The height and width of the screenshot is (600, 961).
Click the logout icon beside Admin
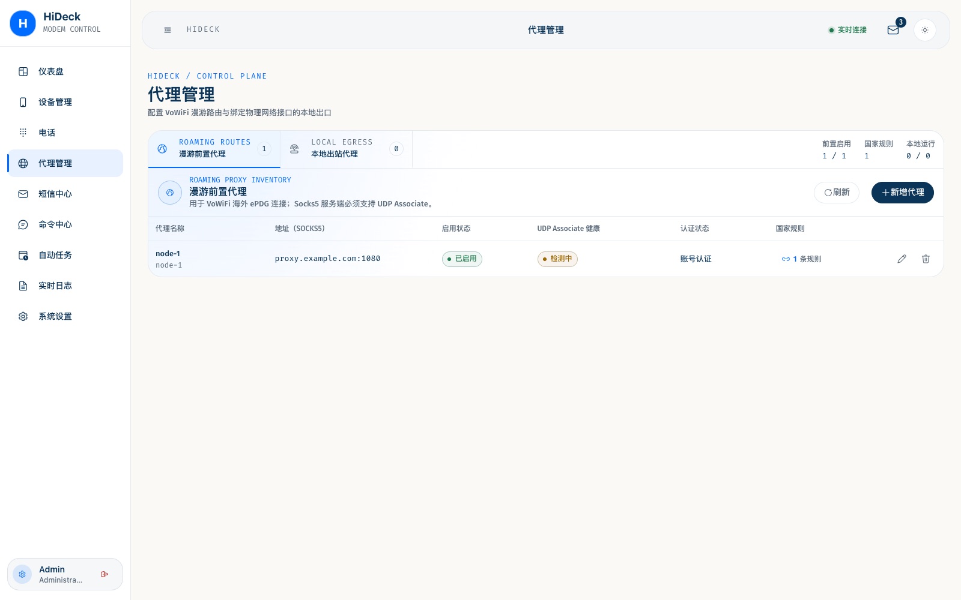(x=105, y=574)
